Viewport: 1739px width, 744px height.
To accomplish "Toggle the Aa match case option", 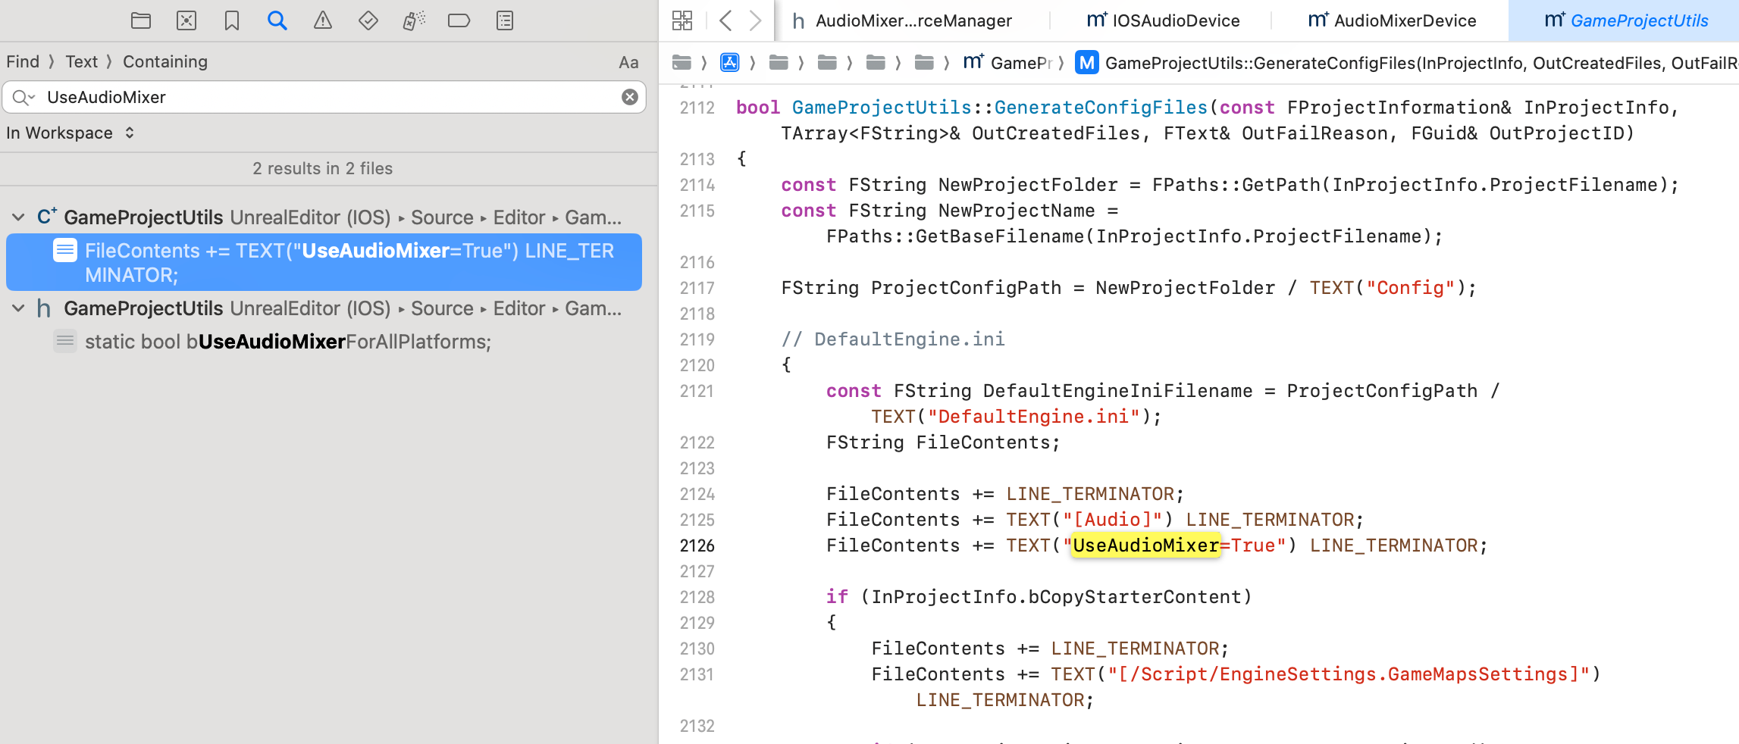I will click(628, 62).
